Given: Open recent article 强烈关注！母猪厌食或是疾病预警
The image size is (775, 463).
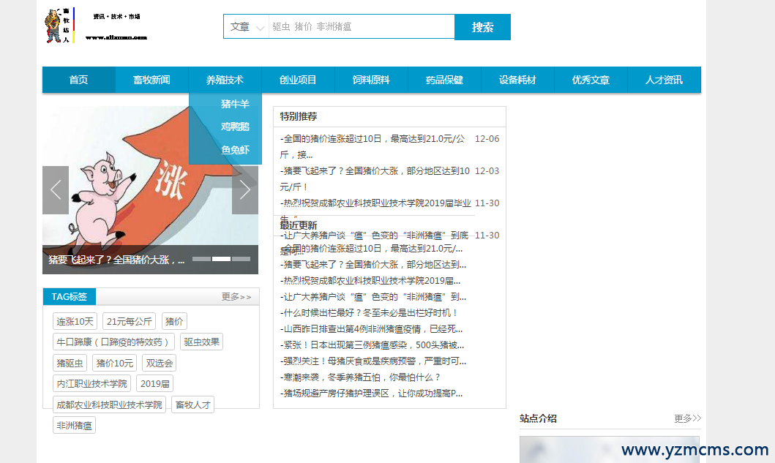Looking at the screenshot, I should click(373, 361).
